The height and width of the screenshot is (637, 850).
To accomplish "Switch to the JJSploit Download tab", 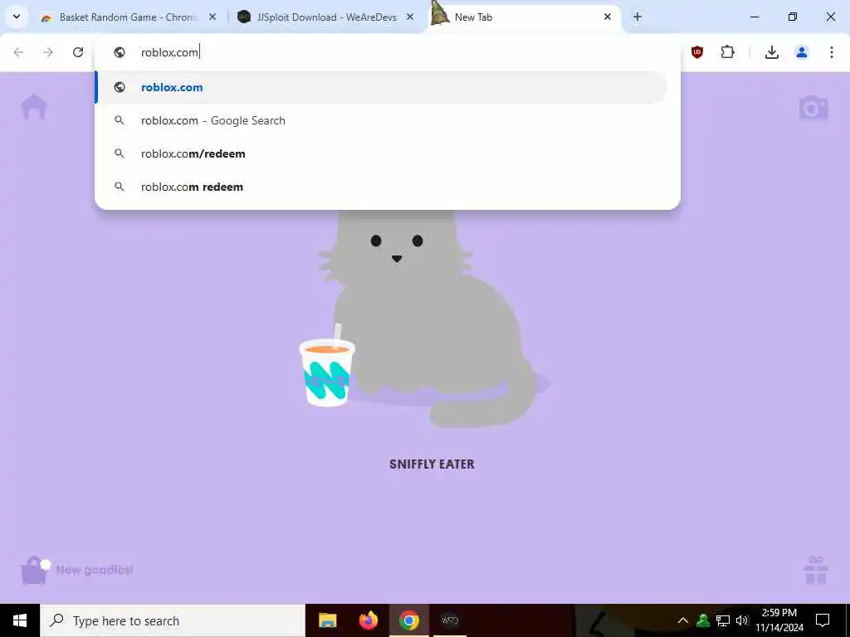I will tap(326, 17).
